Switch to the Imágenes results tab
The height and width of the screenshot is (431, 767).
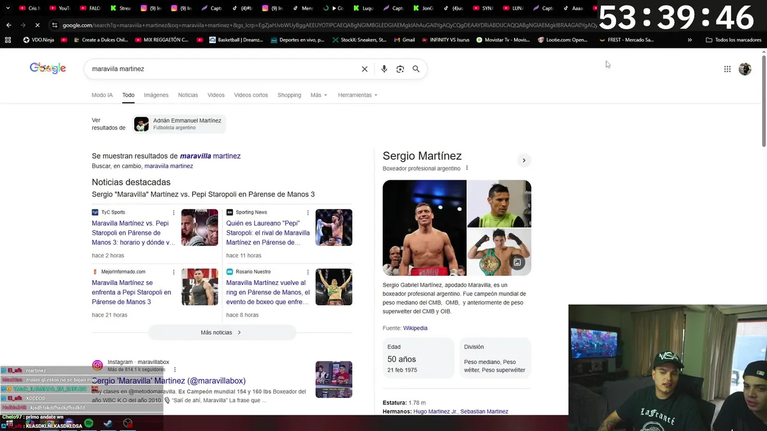tap(156, 95)
